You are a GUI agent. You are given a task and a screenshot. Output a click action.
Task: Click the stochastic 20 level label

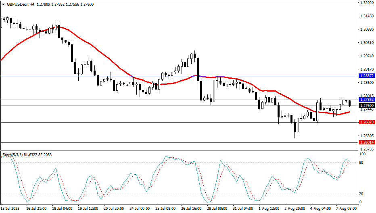362,194
